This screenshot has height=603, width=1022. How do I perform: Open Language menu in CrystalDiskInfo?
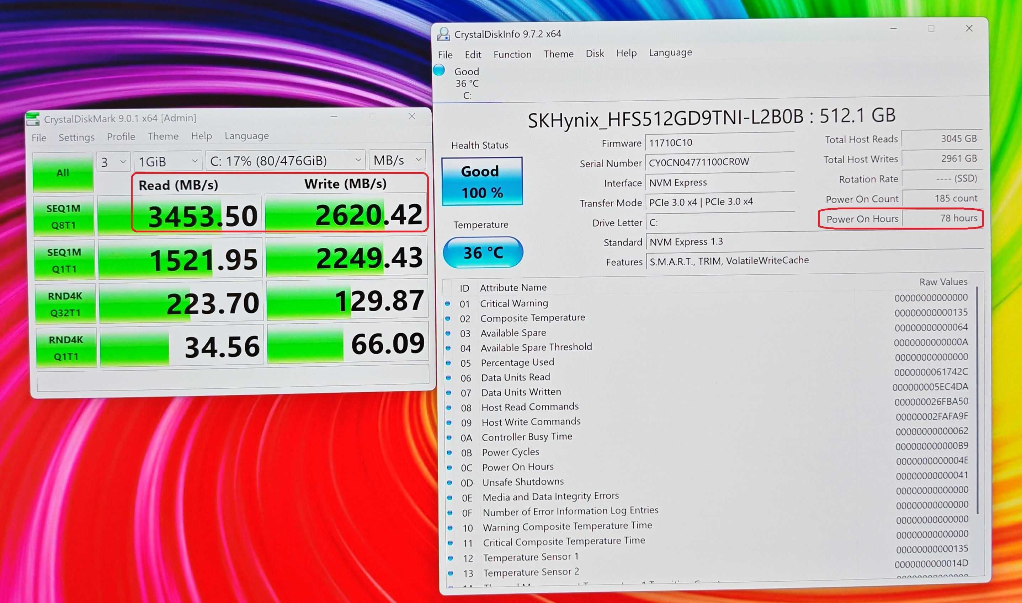[670, 53]
